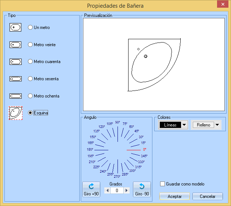Open the Líneas color dropdown arrow

(184, 125)
